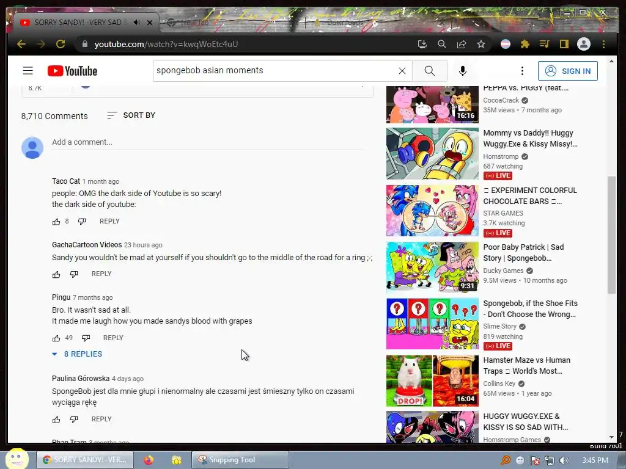Open EXPERIMENT COLORFUL CHOCOLATE BARS title
Screen dimensions: 626x469
pos(530,196)
